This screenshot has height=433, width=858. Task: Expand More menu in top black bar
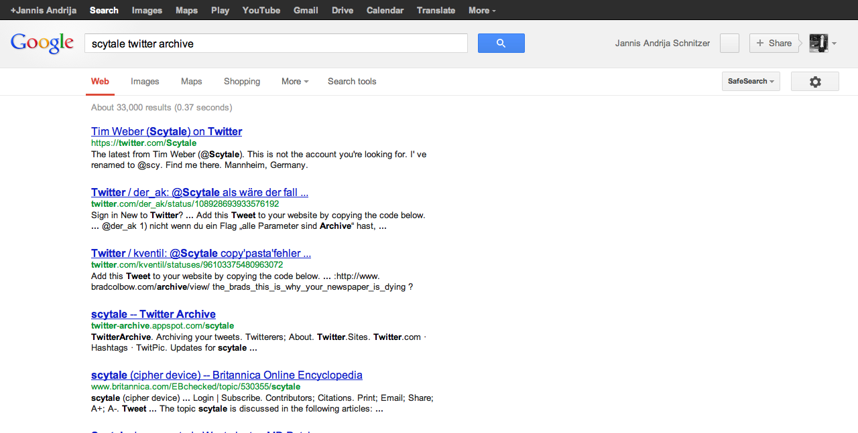point(483,10)
